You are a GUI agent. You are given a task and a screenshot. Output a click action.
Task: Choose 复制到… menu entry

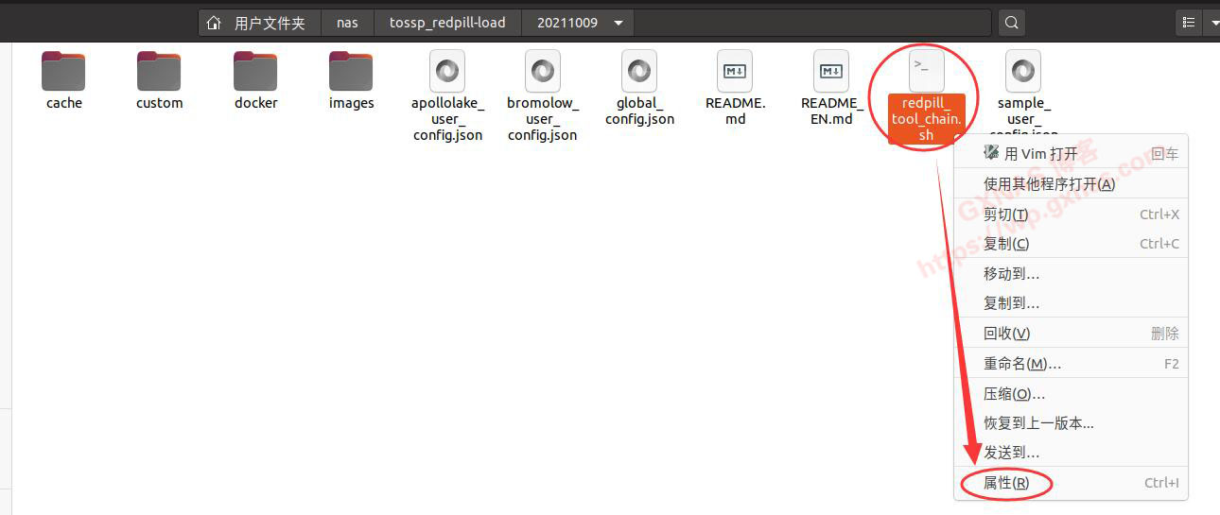[1071, 303]
